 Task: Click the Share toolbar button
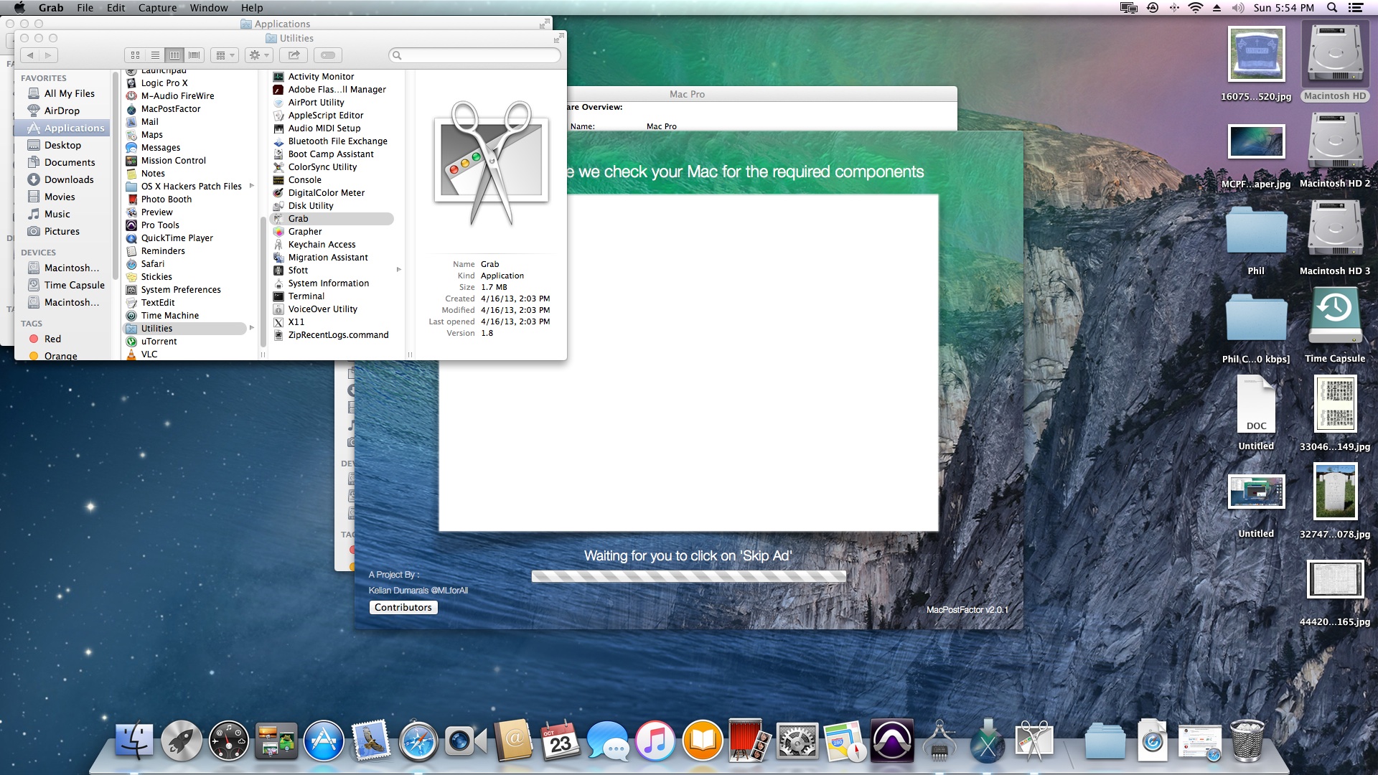coord(293,55)
